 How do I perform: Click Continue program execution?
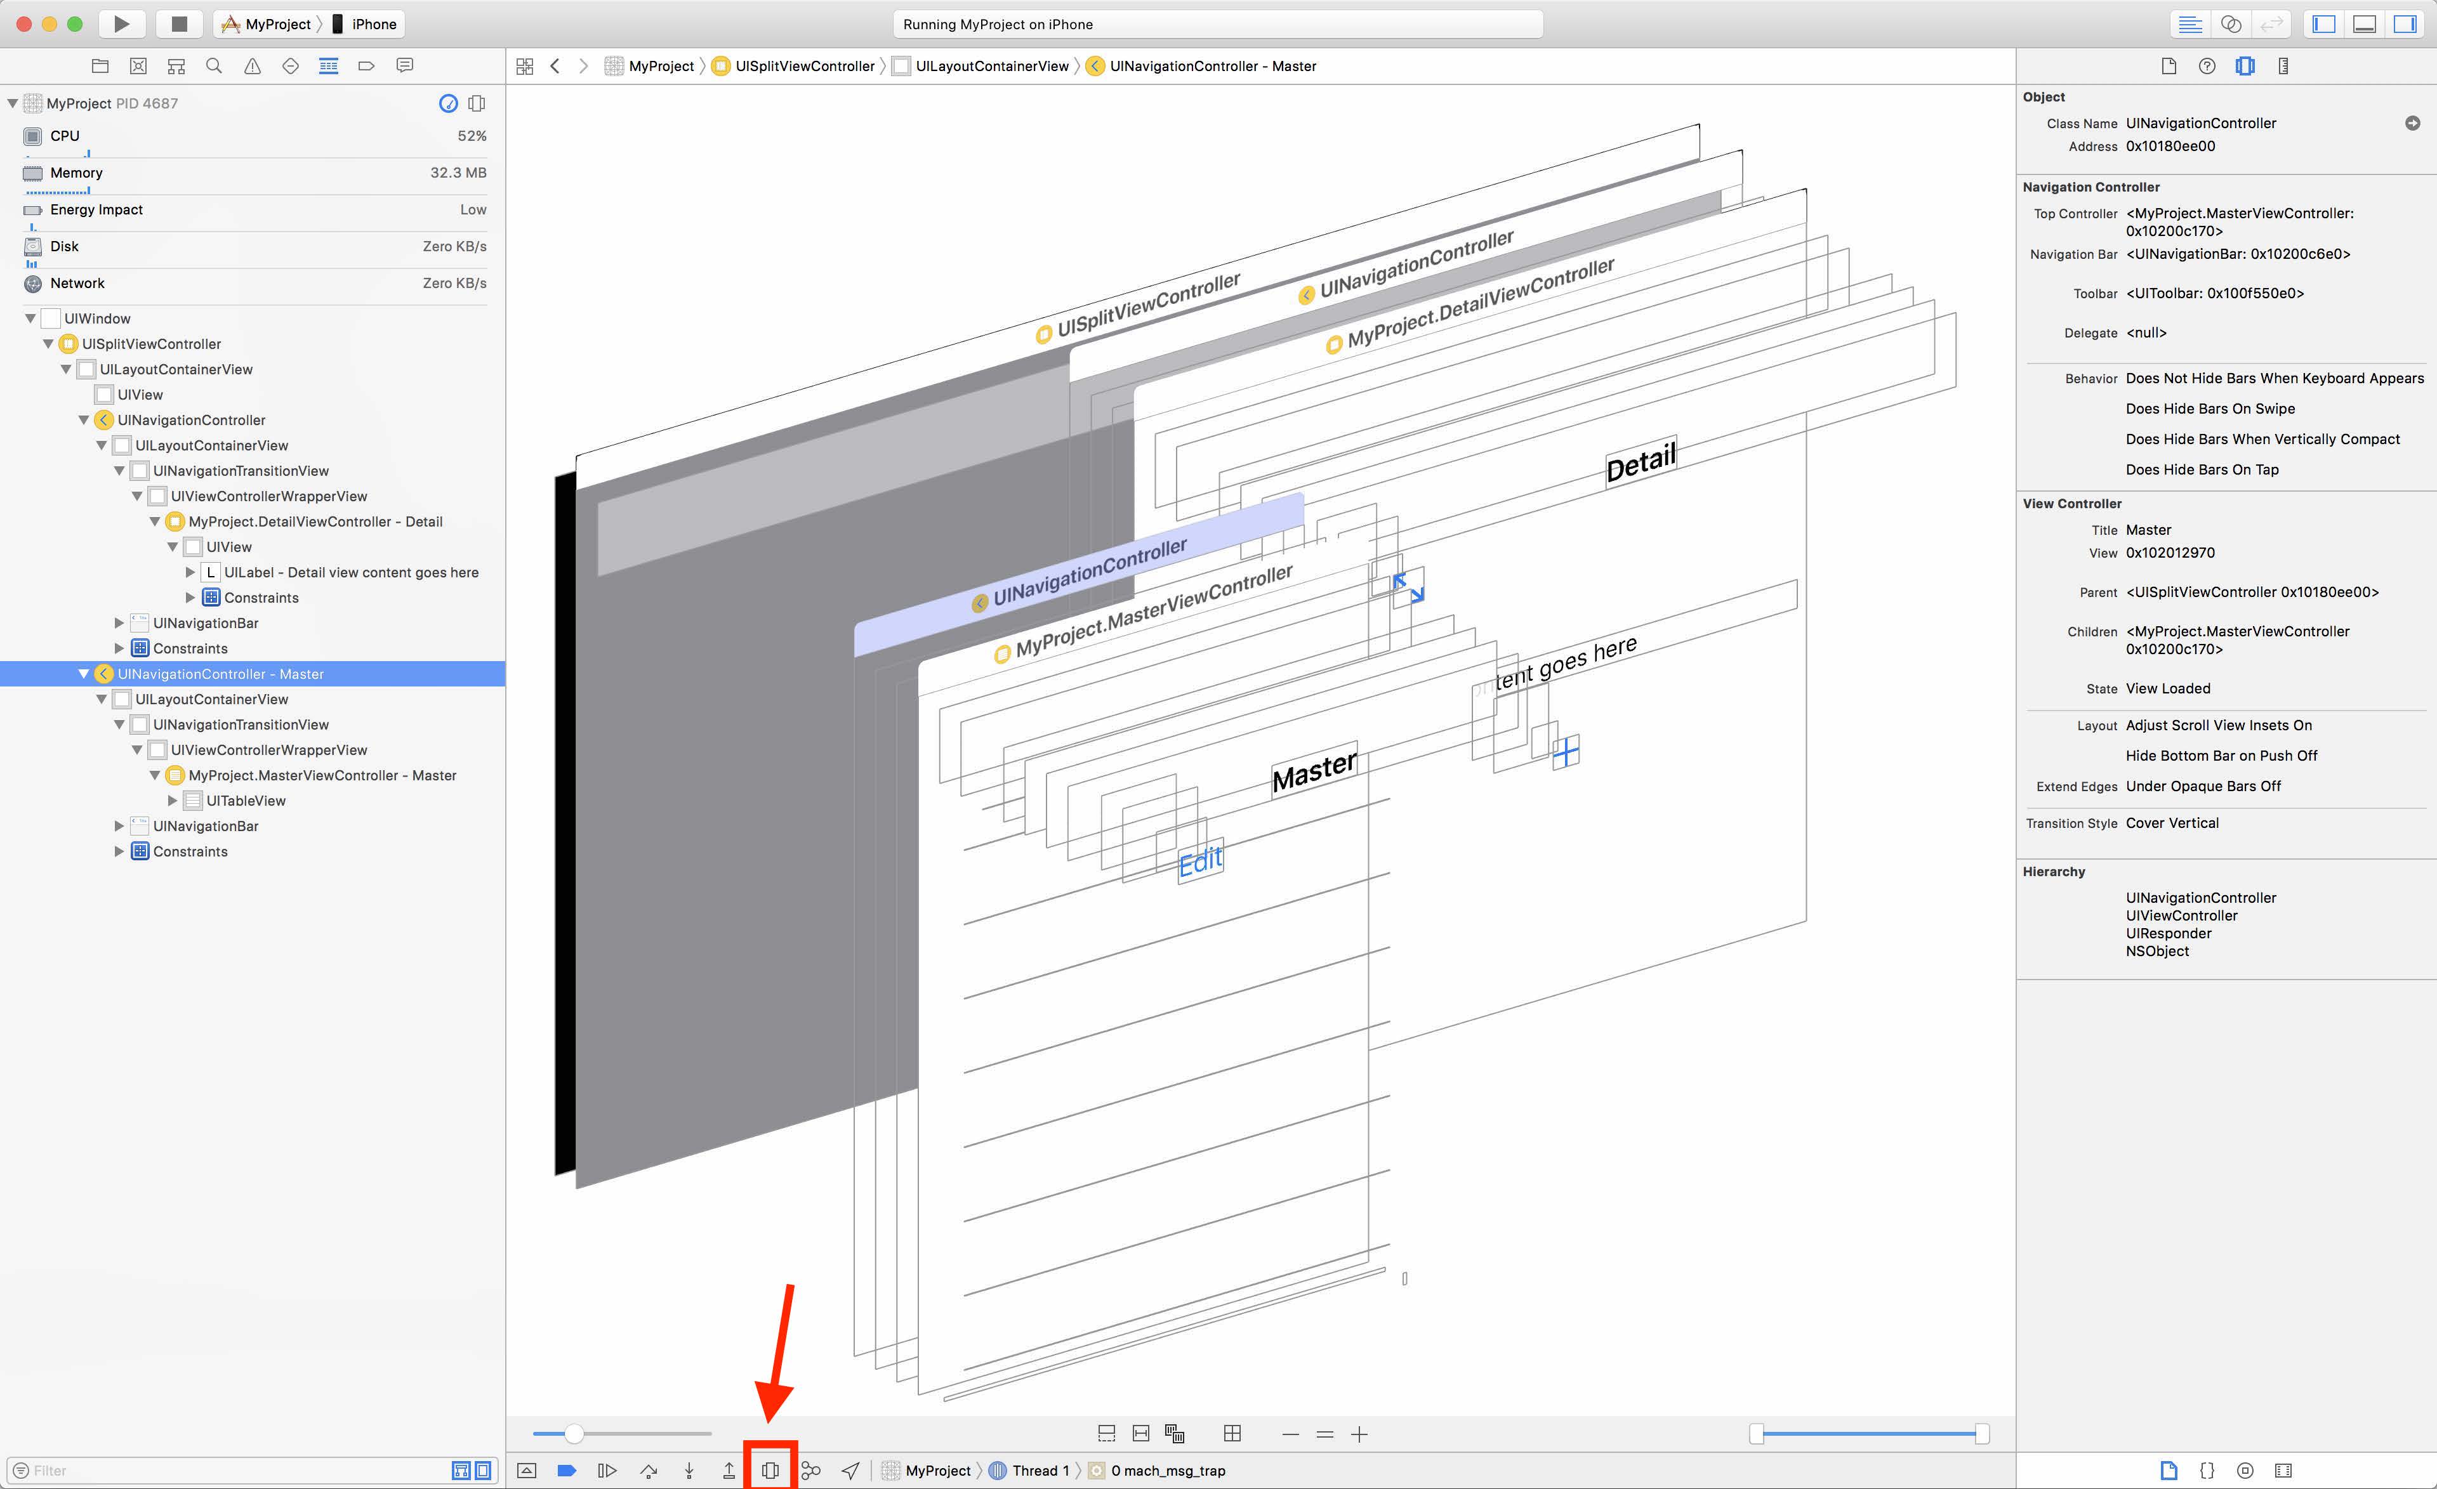(607, 1470)
